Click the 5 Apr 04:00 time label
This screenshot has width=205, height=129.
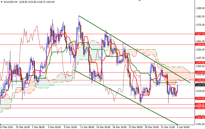184,127
